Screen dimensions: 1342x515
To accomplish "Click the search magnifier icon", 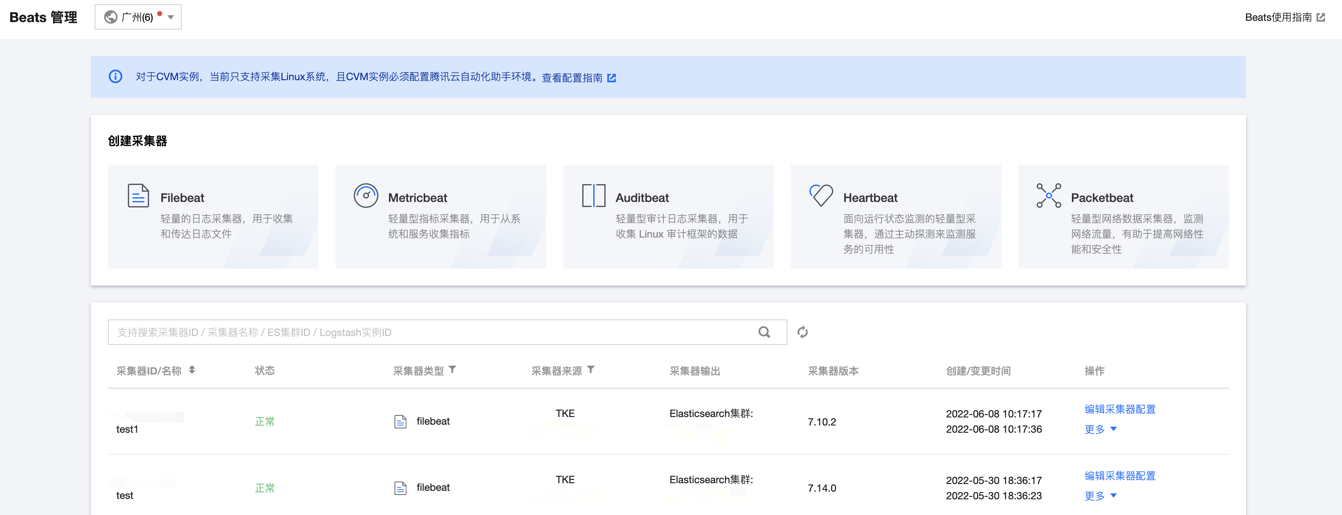I will point(764,332).
